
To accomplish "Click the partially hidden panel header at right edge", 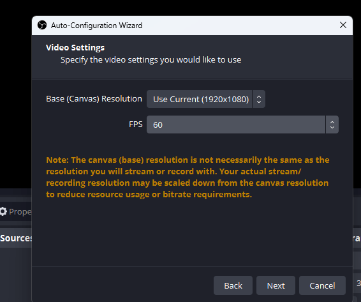I will pos(357,238).
